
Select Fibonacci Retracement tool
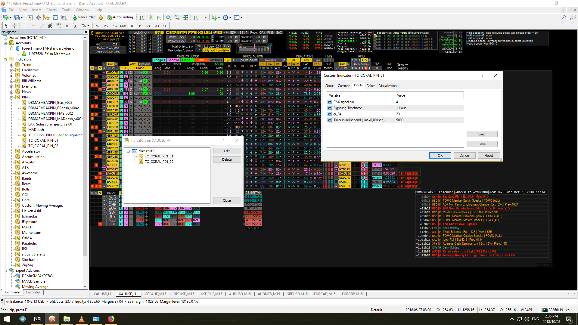tap(58, 26)
